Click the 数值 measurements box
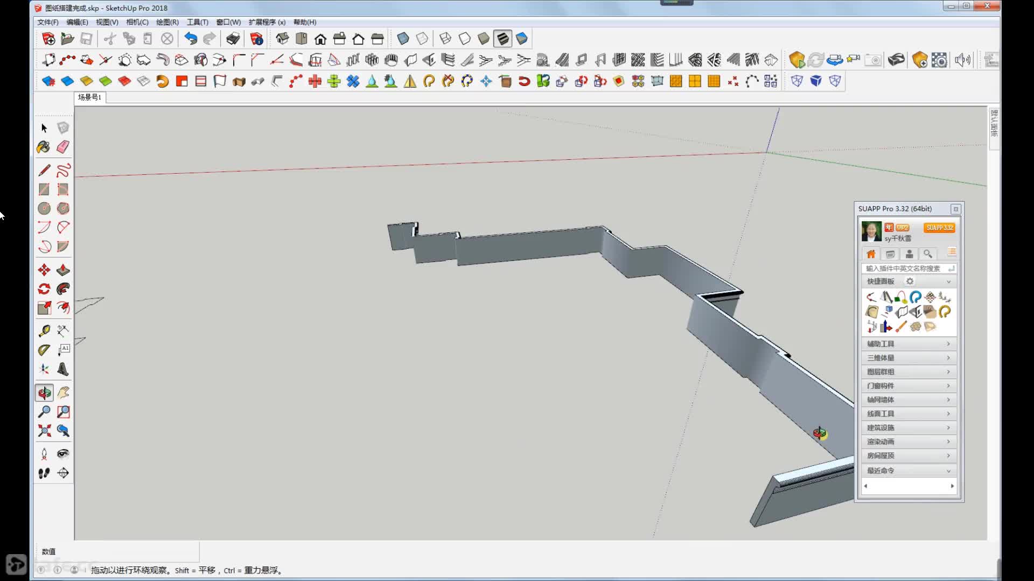 click(117, 551)
